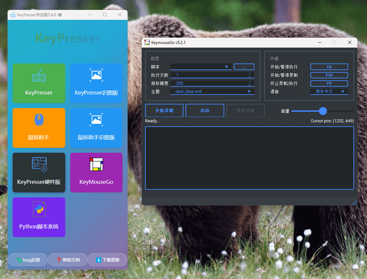
Task: Click the 启动 launch button
Action: (x=205, y=110)
